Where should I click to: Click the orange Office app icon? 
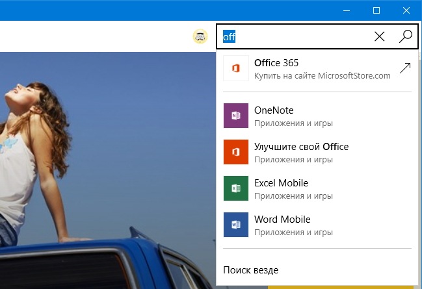[x=236, y=152]
